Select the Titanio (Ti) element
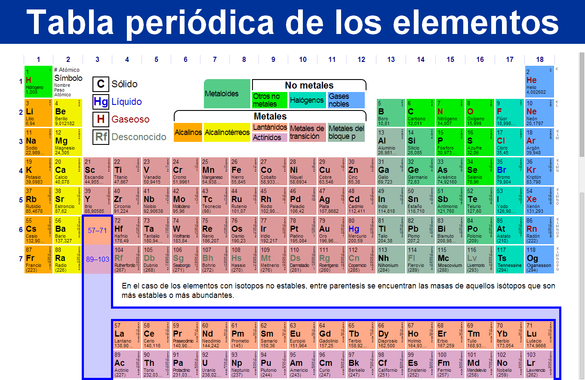 126,171
